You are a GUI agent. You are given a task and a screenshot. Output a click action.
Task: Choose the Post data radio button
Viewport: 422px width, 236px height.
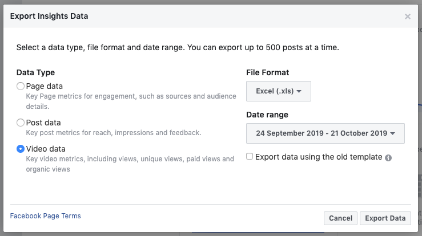[21, 123]
